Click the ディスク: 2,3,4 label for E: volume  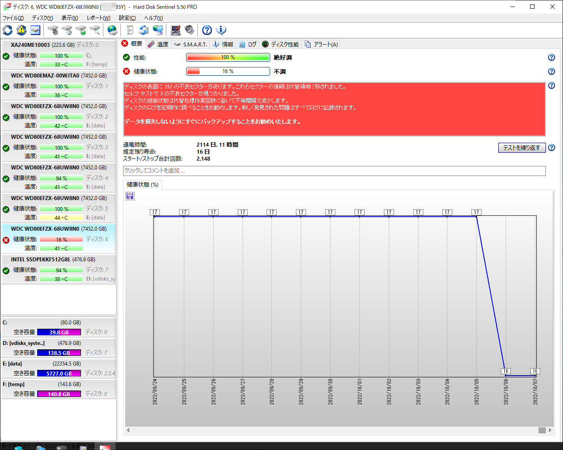(100, 373)
